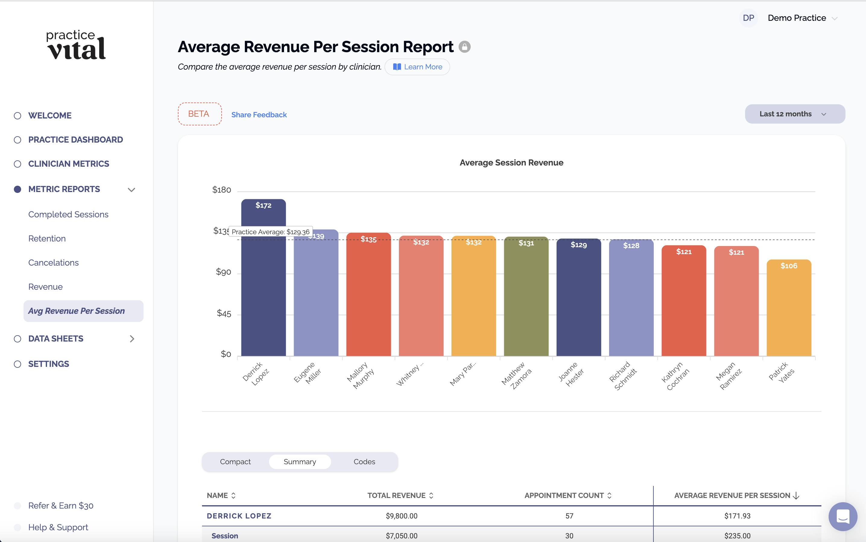Screen dimensions: 866x542
Task: Expand the Data Sheets section chevron
Action: pyautogui.click(x=131, y=339)
